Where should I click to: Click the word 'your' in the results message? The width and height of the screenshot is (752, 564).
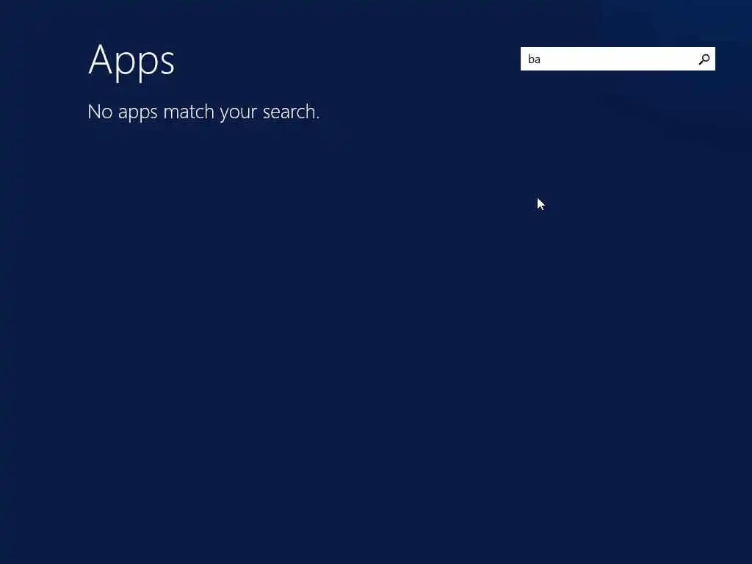coord(239,113)
